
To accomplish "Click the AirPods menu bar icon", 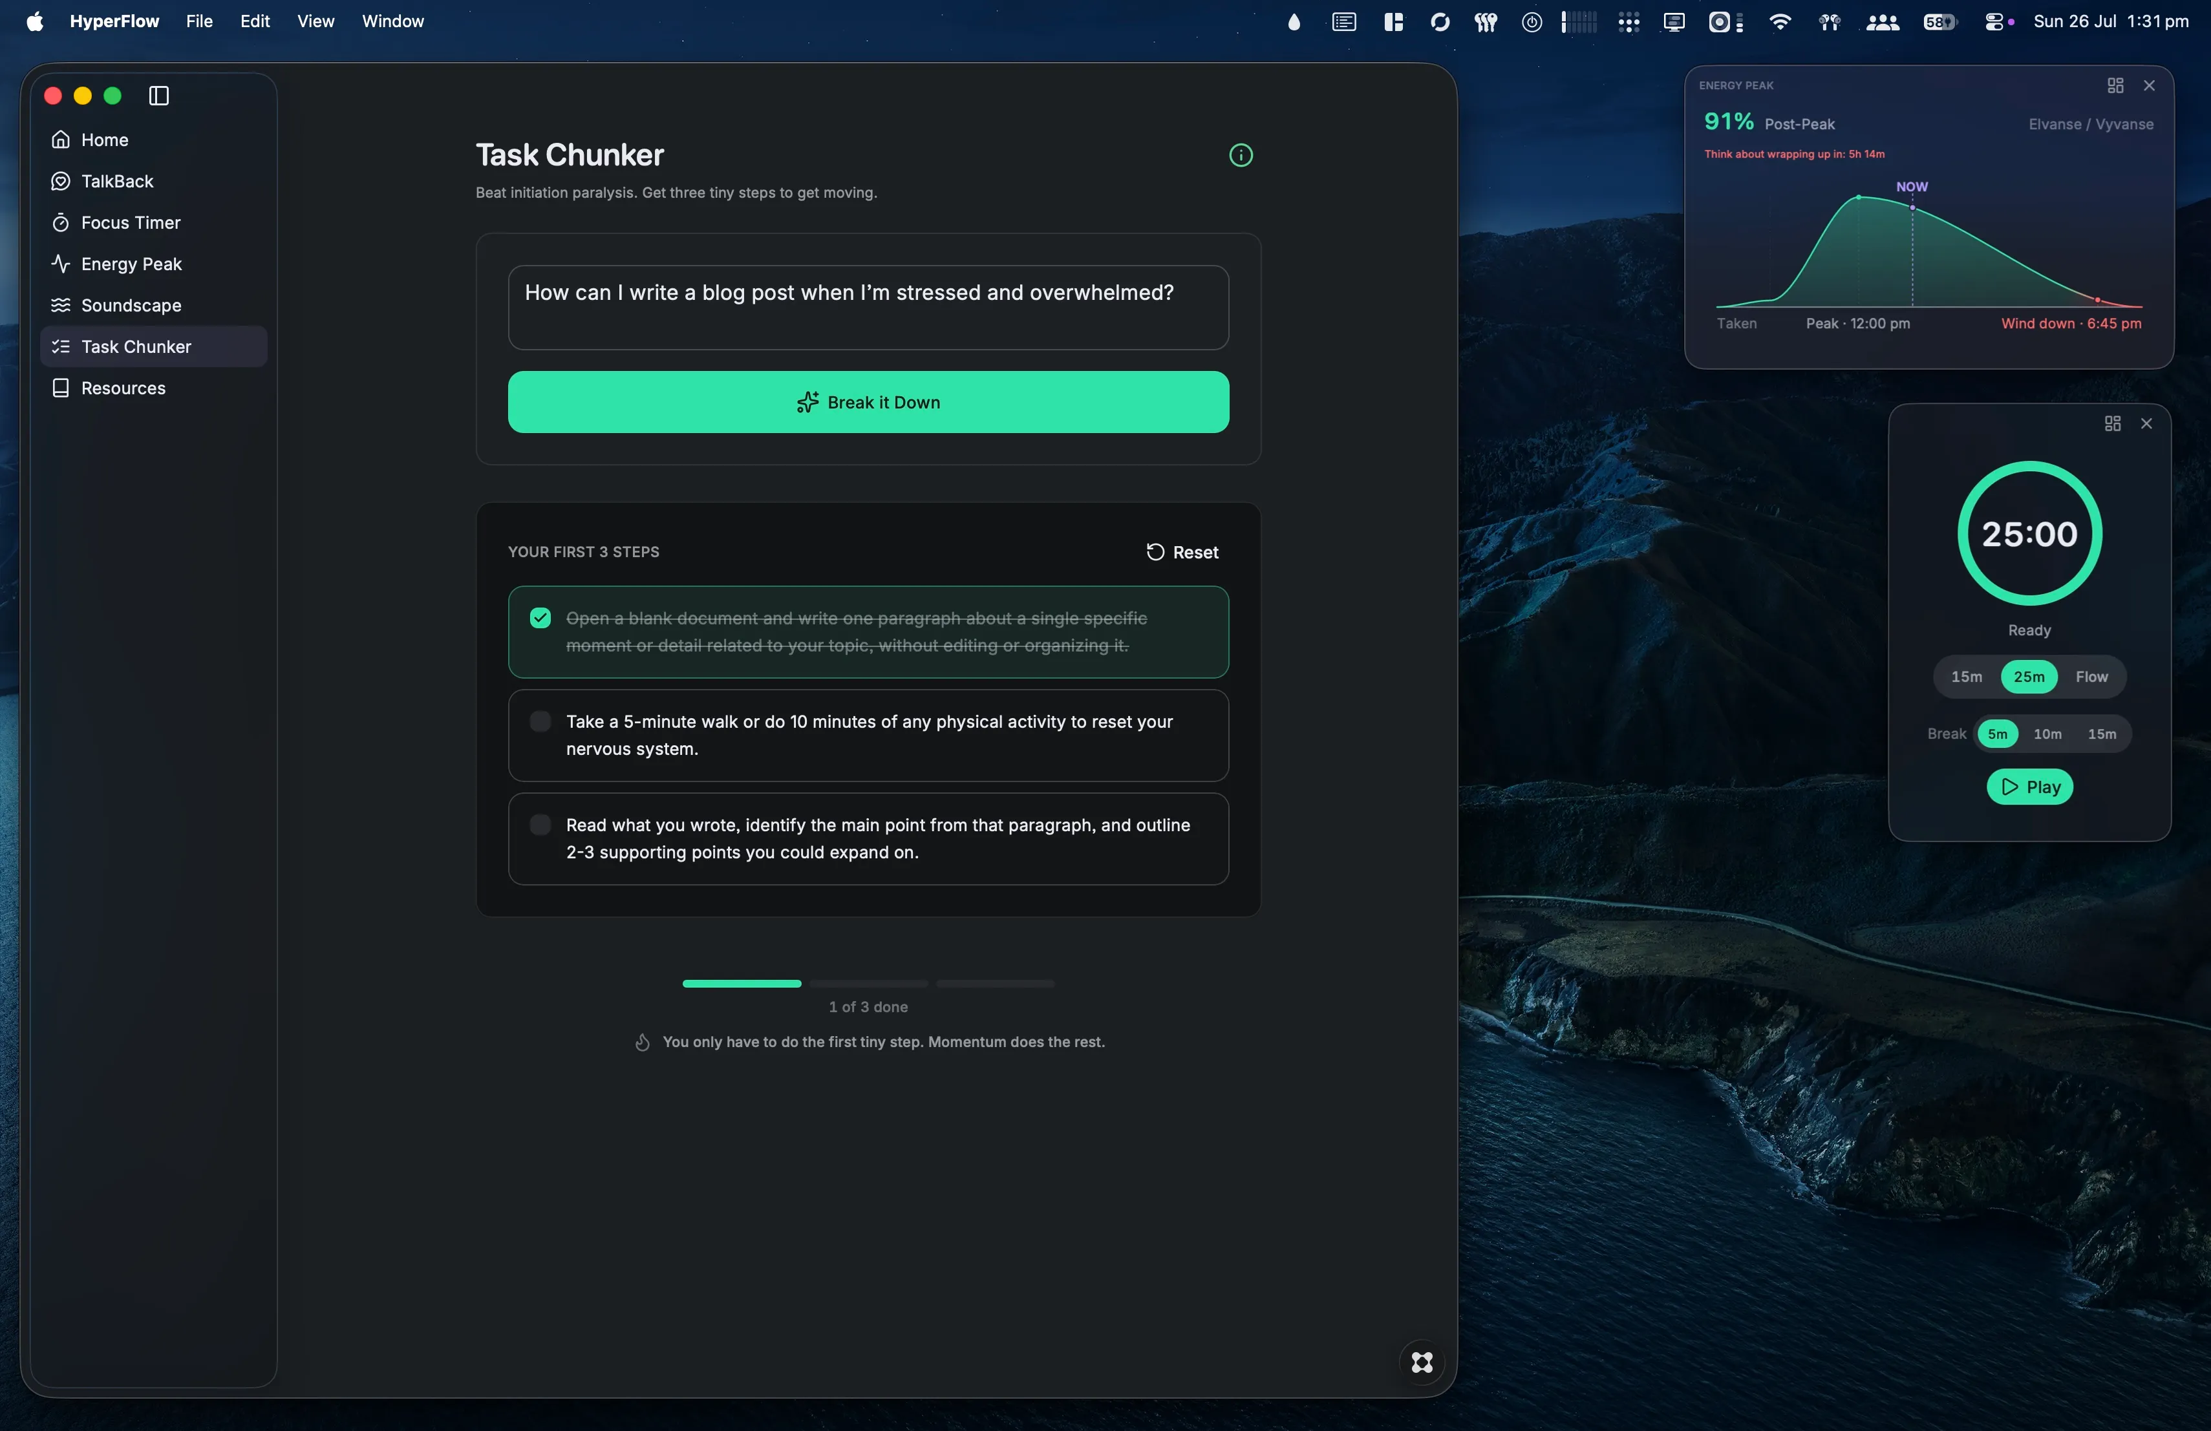I will (x=1829, y=22).
